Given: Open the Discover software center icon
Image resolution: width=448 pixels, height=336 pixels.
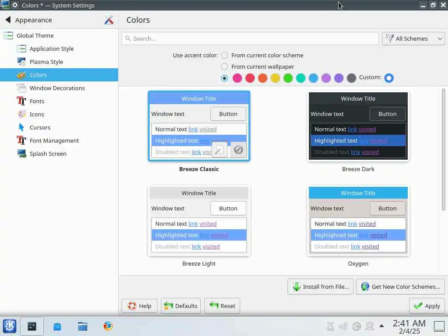Looking at the screenshot, I should pos(57,326).
